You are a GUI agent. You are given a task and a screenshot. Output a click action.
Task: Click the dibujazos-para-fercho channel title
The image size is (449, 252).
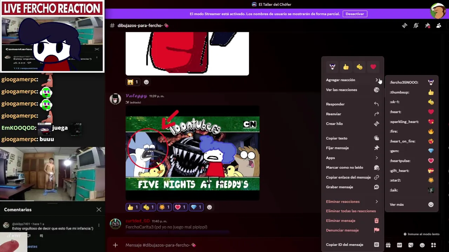pyautogui.click(x=143, y=26)
